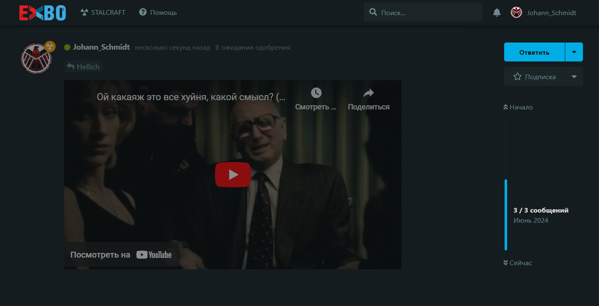Click 'Посмотреть на YouTube' button
The image size is (599, 306).
click(x=121, y=255)
